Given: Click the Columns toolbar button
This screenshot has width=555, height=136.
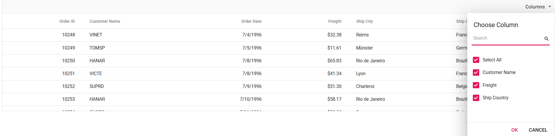Looking at the screenshot, I should click(x=535, y=7).
